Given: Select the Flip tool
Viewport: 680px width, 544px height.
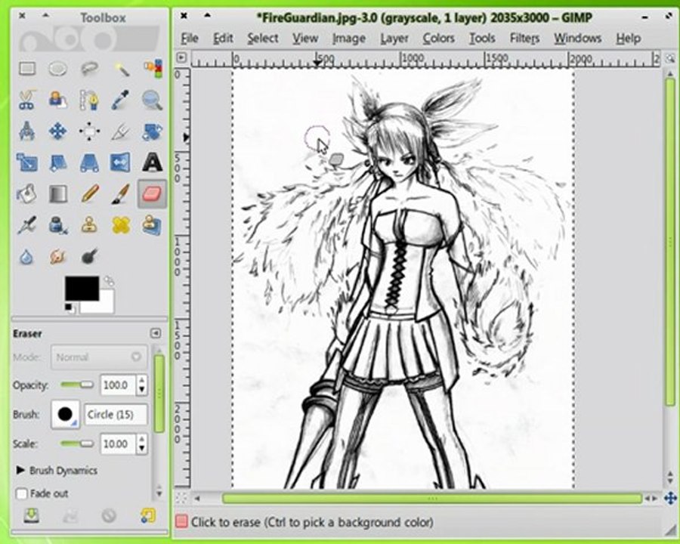Looking at the screenshot, I should coord(121,162).
